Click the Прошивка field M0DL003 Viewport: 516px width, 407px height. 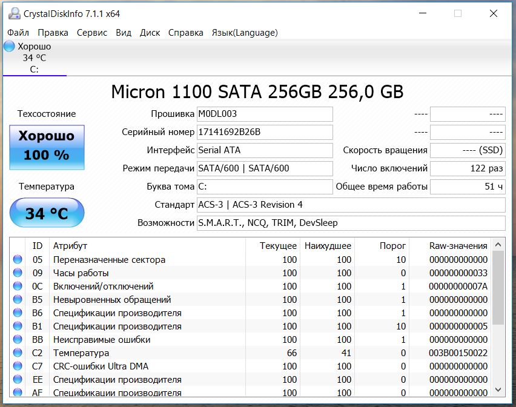[x=265, y=114]
